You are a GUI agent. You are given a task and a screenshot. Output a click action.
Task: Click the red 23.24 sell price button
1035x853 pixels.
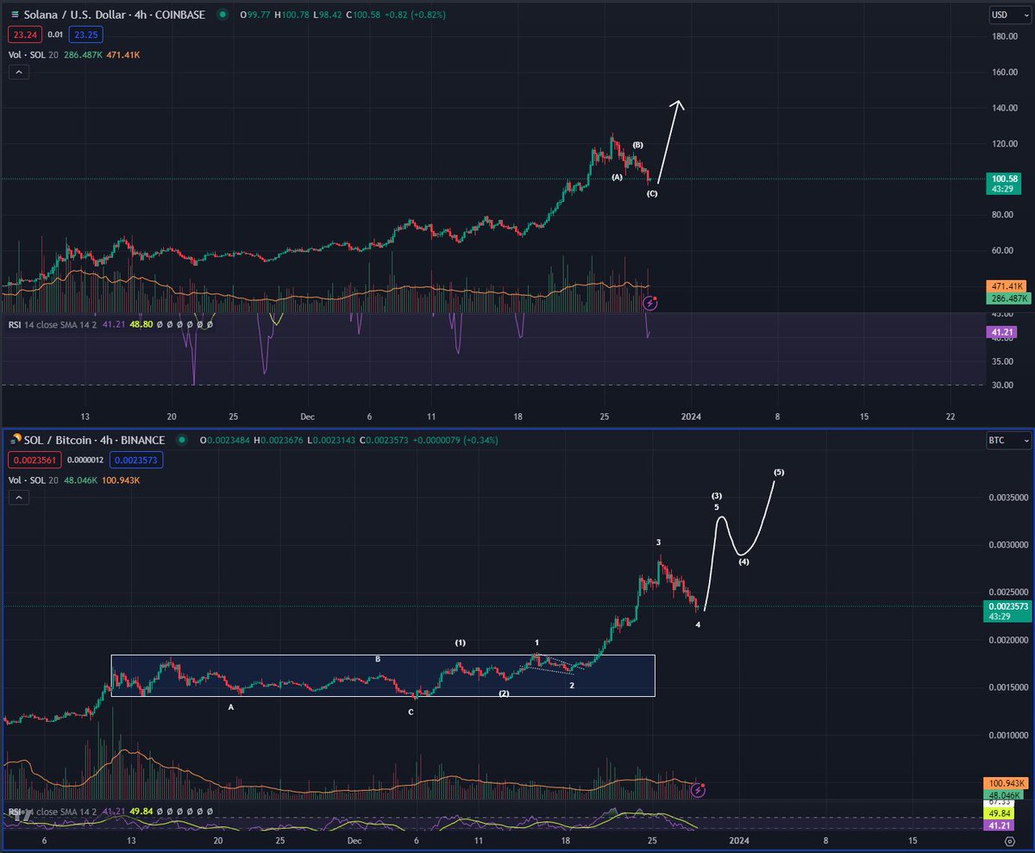pyautogui.click(x=25, y=34)
